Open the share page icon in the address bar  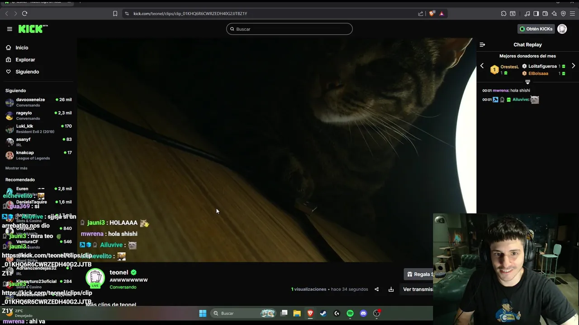click(x=421, y=14)
